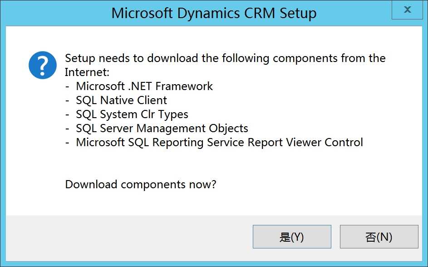Select the Report Viewer Control component line
This screenshot has height=267, width=428.
[x=214, y=143]
